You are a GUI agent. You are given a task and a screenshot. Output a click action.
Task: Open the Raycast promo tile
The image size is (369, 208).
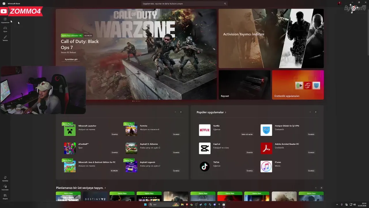[x=244, y=85]
